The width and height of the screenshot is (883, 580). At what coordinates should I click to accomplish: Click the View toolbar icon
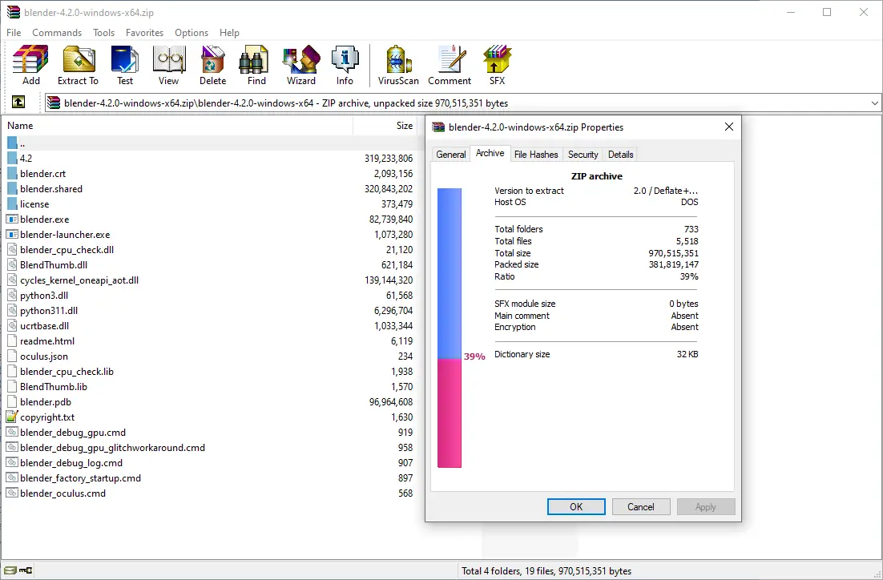pyautogui.click(x=168, y=66)
